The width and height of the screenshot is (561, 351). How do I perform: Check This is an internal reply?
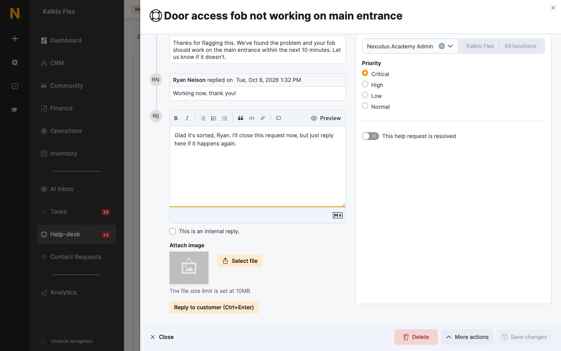pos(173,231)
